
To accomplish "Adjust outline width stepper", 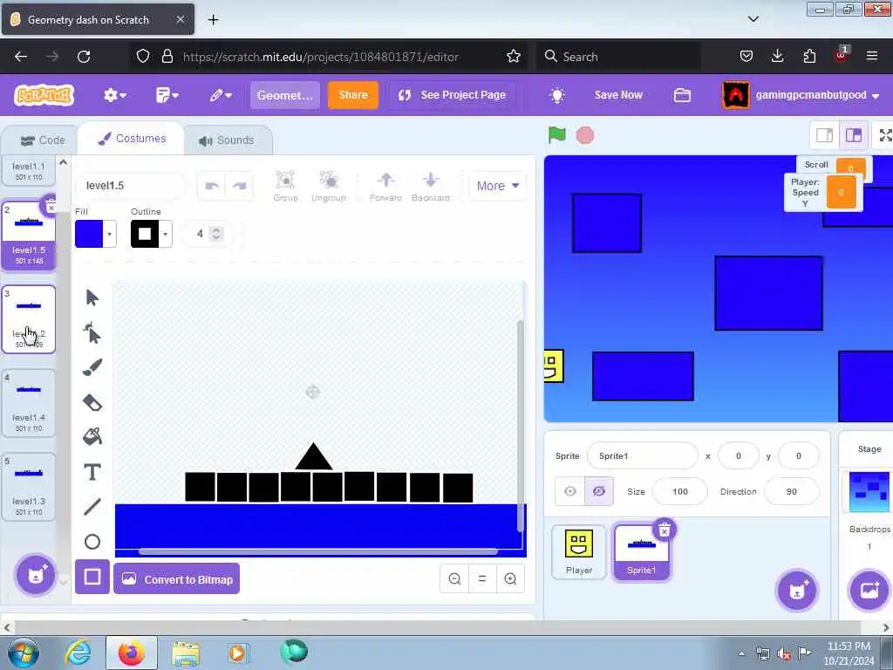I will point(216,234).
